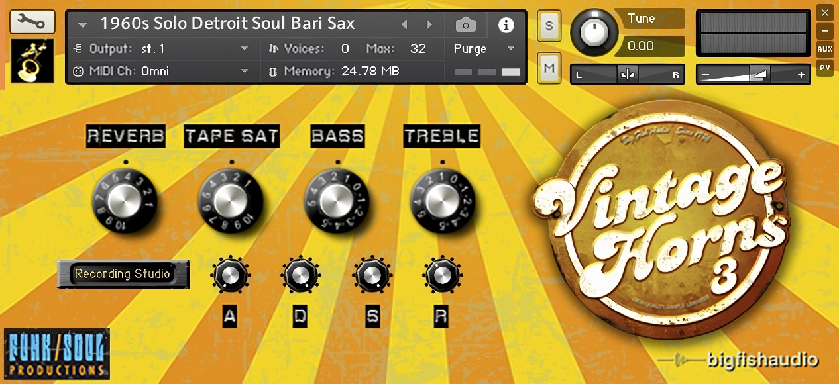Expand the instrument name dropdown arrow

click(83, 25)
